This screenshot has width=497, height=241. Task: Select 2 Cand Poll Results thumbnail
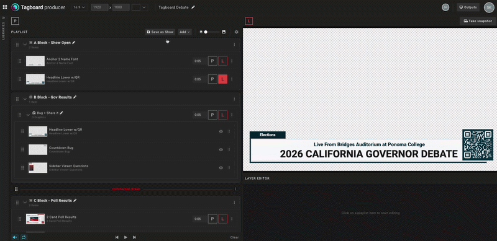click(35, 219)
